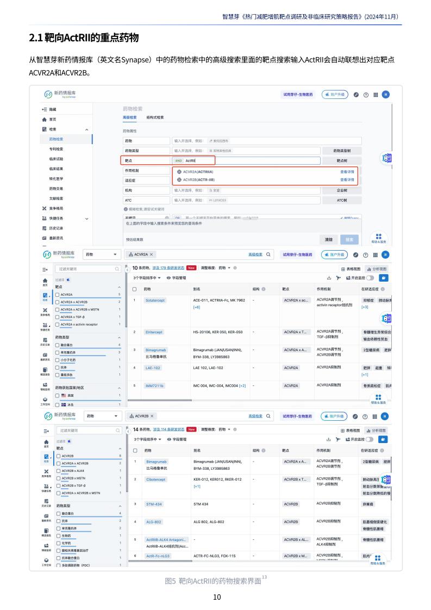
Task: Open the Cibotercept drug link
Action: 155,480
